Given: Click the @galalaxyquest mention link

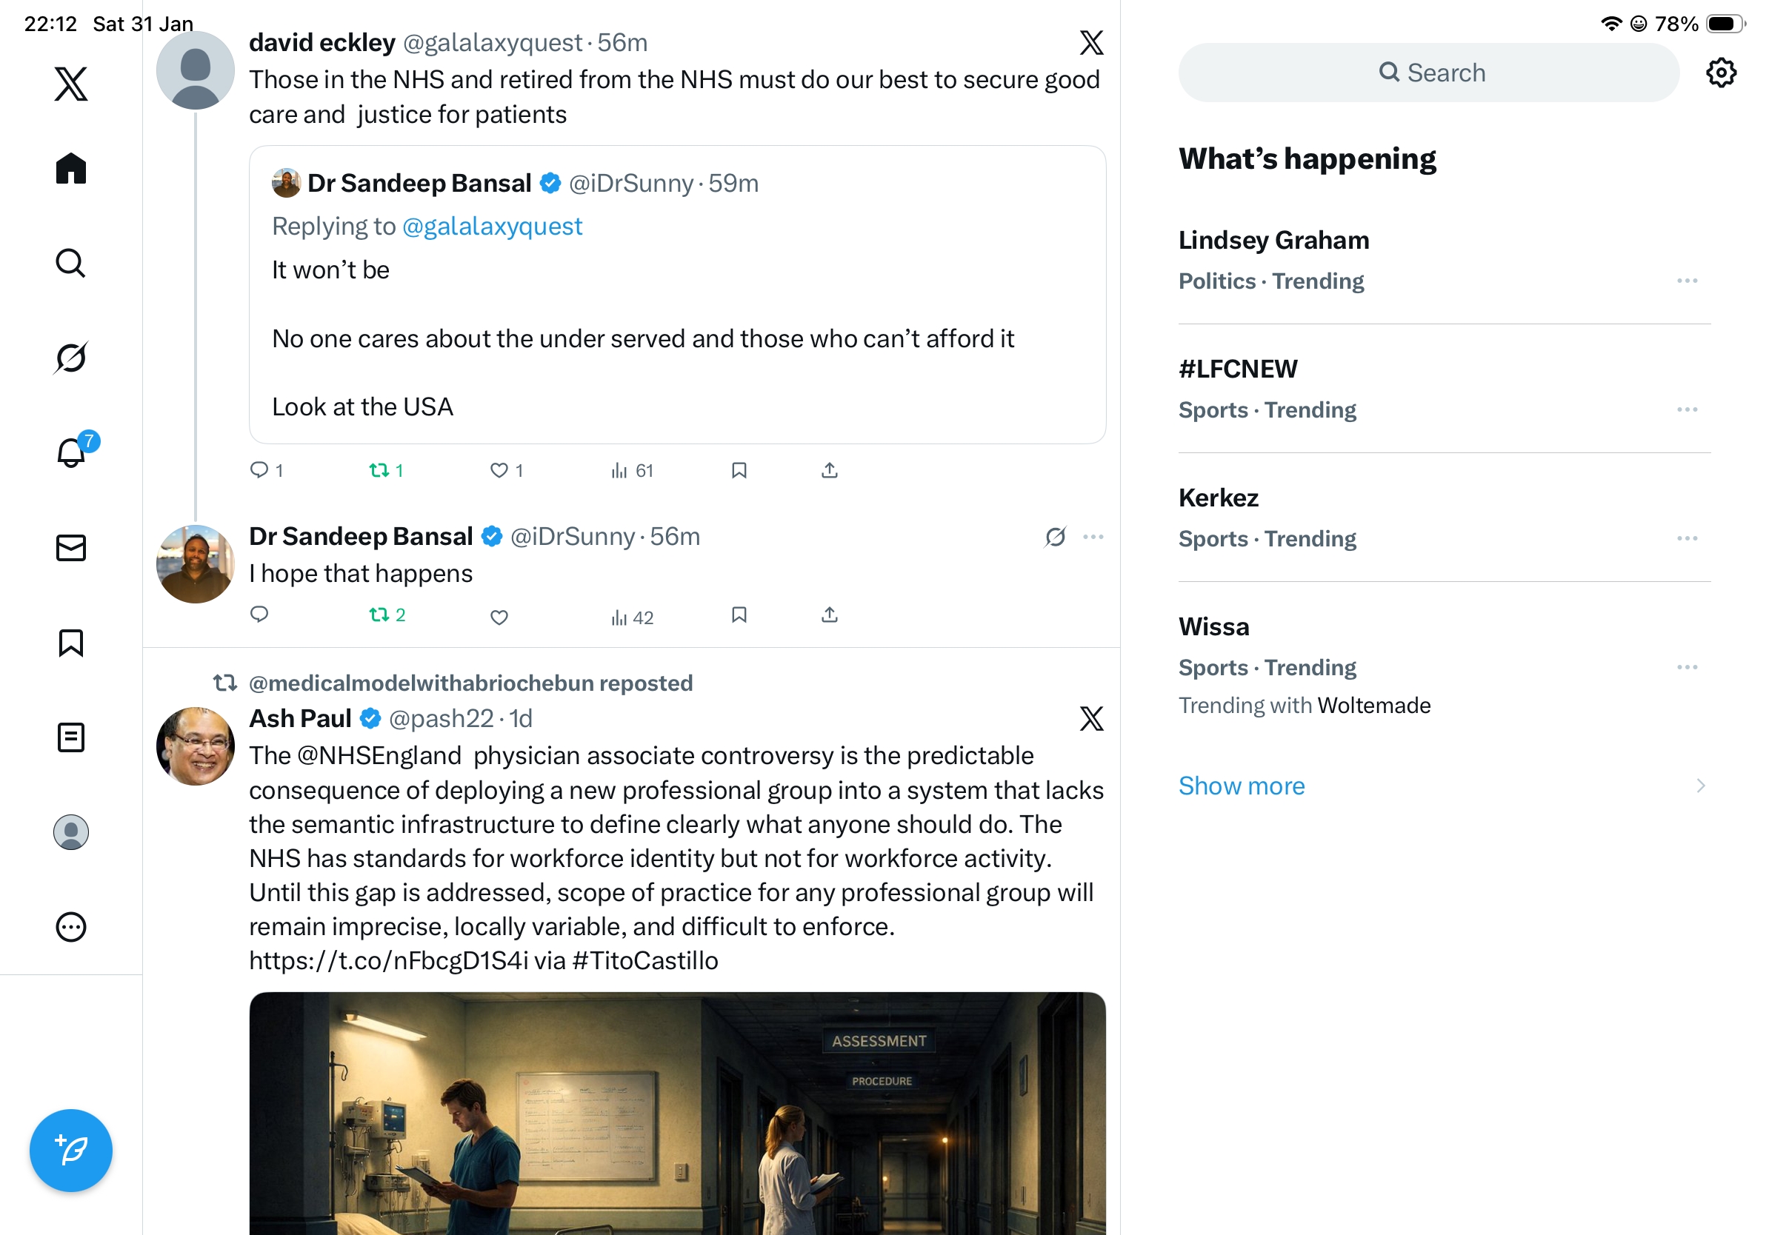Looking at the screenshot, I should [492, 227].
